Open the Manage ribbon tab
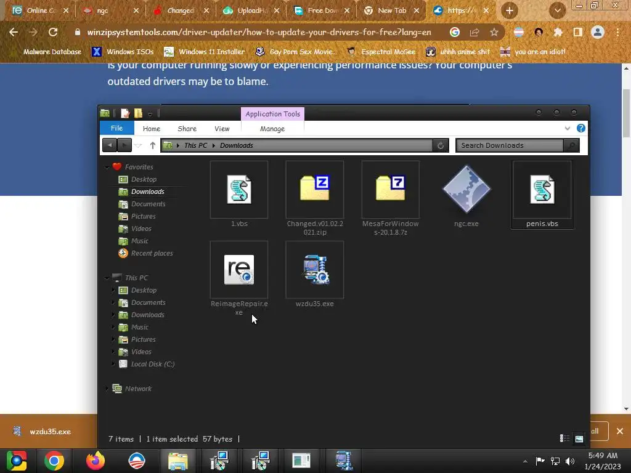Screen dimensions: 631x473 click(x=272, y=129)
